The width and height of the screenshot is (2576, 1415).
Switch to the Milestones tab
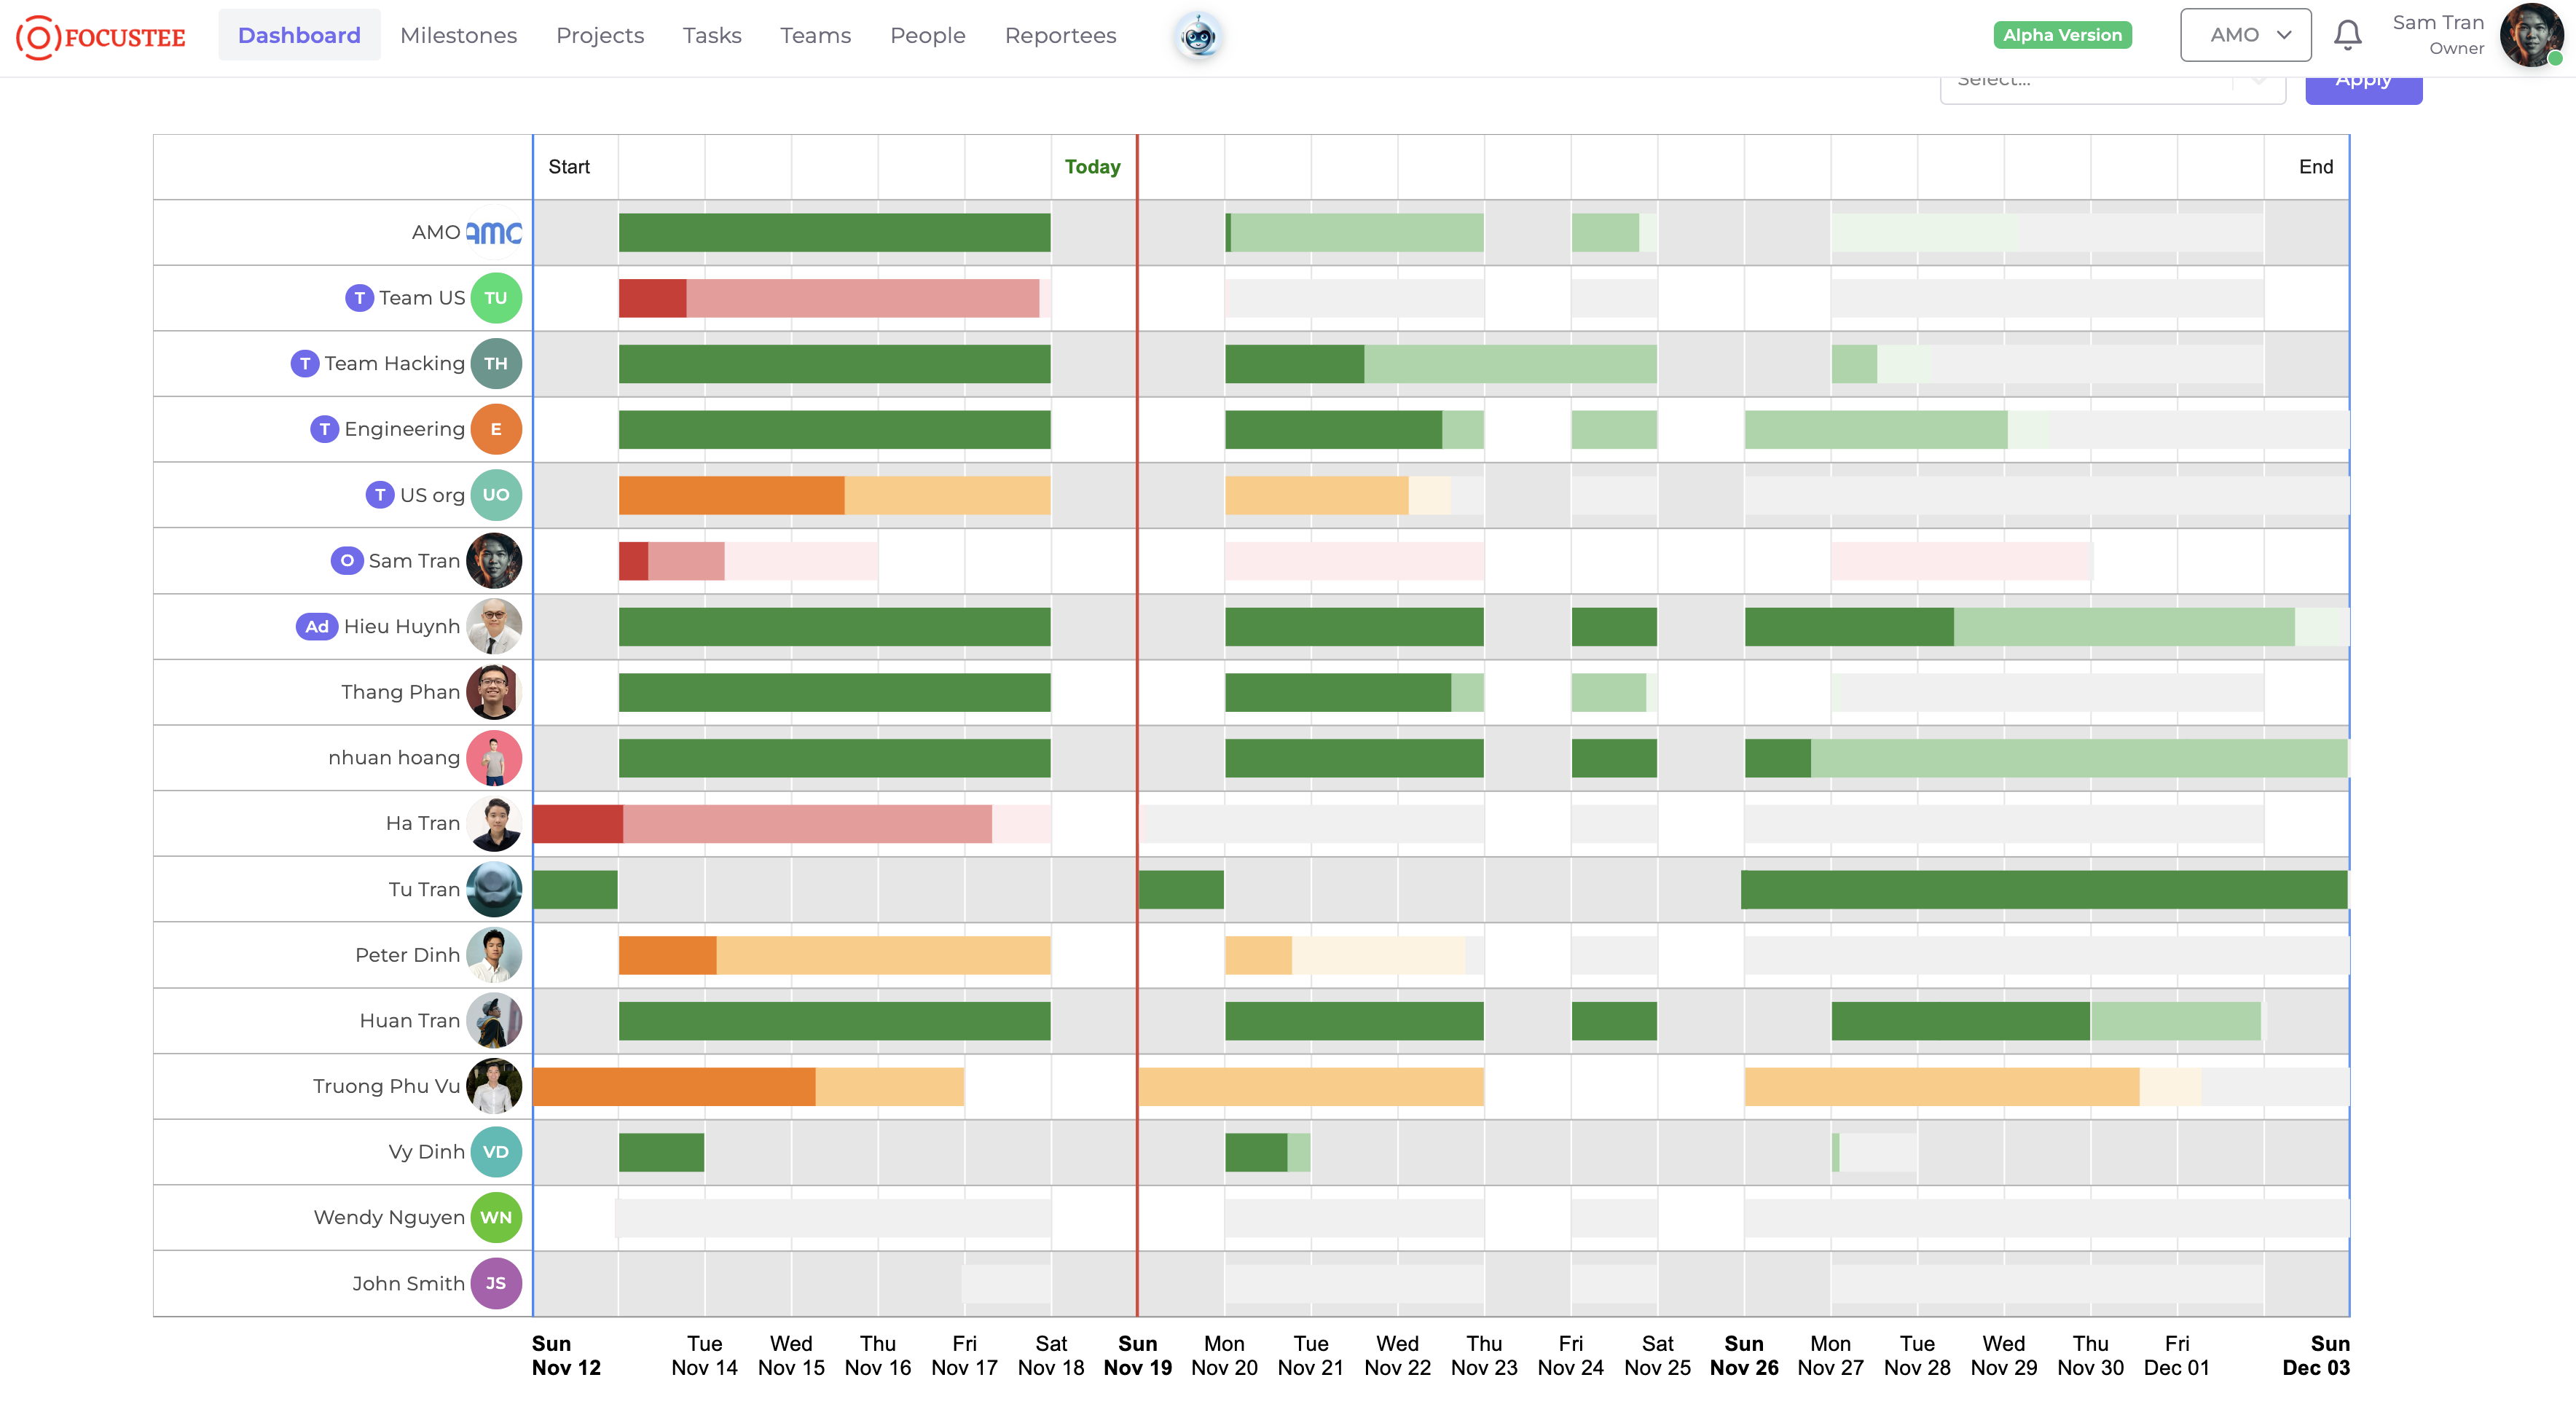coord(458,35)
